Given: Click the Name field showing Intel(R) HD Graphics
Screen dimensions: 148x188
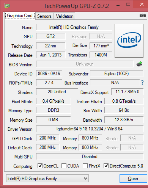Looking at the screenshot, I should (74, 27).
